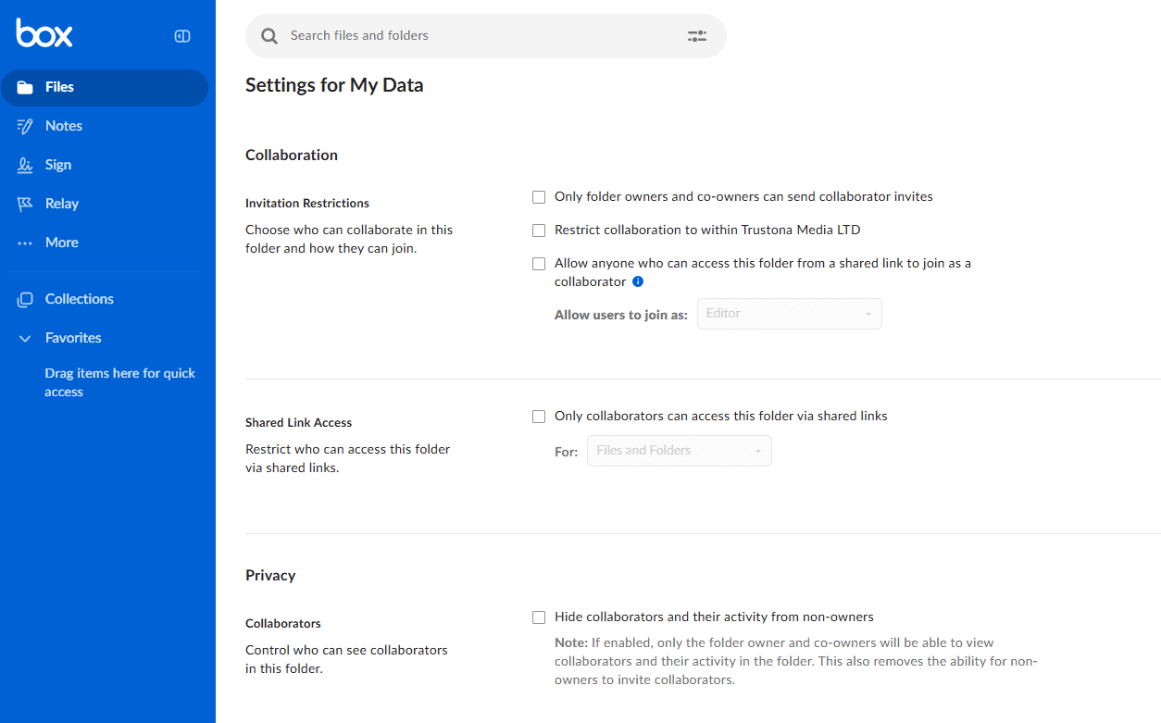Open the Allow users to join as dropdown
Screen dimensions: 1161x723
click(789, 314)
